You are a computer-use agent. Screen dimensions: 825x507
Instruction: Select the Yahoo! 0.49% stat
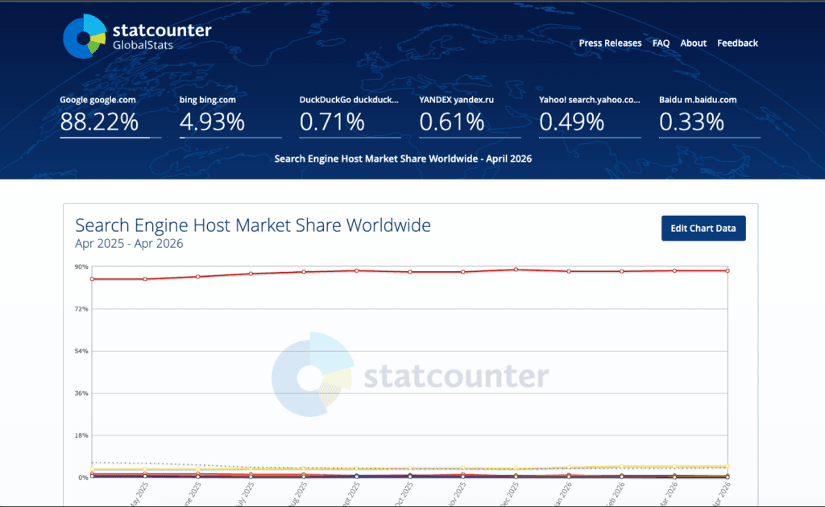coord(590,116)
